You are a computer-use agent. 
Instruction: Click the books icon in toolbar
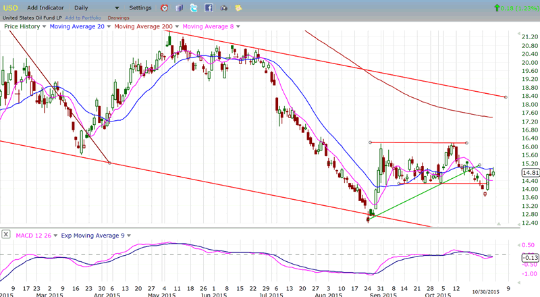point(179,7)
